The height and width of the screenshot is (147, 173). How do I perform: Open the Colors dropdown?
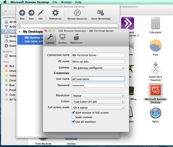(x=98, y=102)
